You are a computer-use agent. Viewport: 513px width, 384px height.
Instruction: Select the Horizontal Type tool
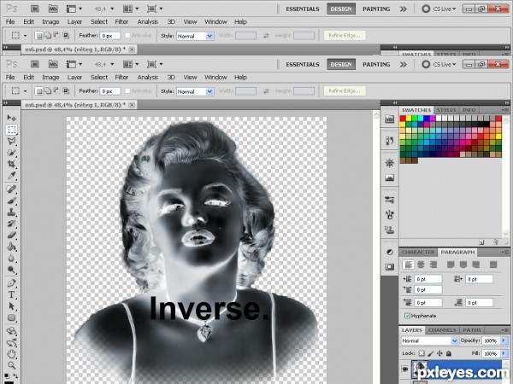[12, 294]
